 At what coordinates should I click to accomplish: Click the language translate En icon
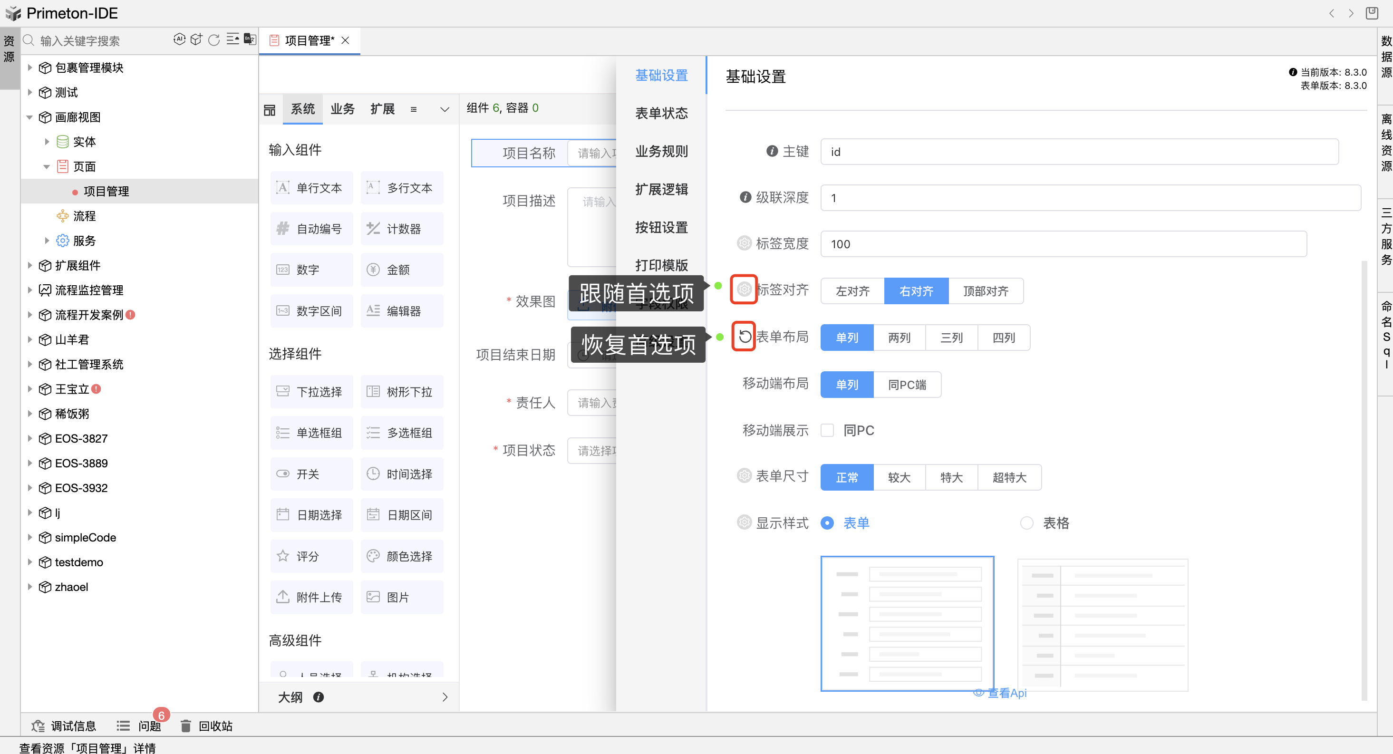pos(250,39)
